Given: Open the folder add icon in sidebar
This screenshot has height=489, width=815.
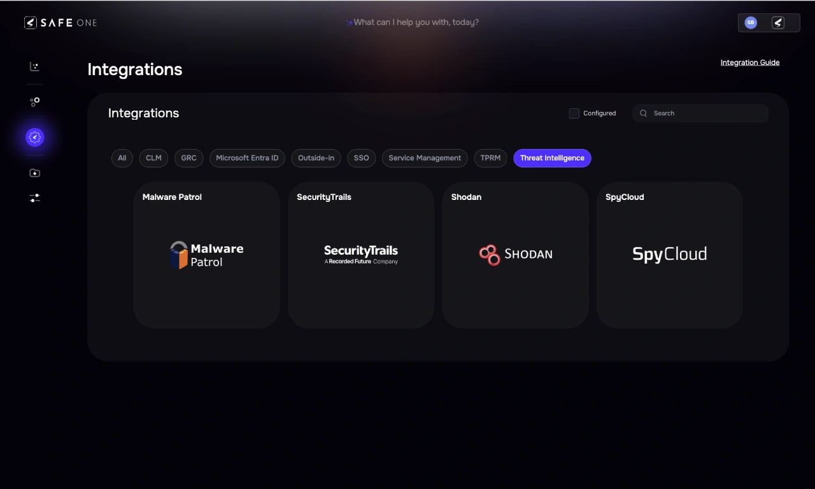Looking at the screenshot, I should coord(35,173).
